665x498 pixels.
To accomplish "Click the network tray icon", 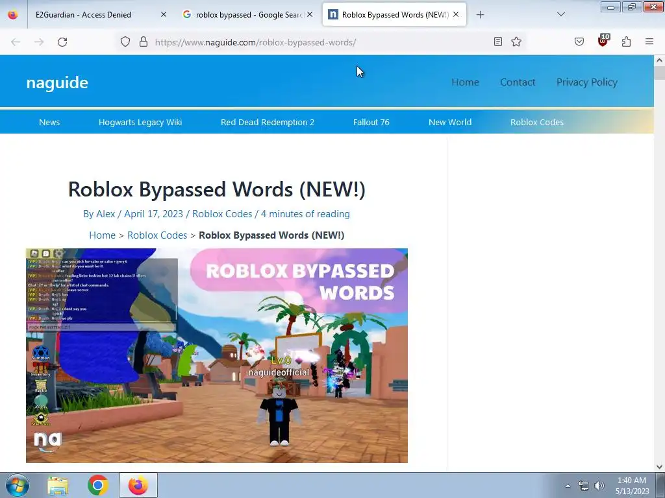I will point(584,486).
